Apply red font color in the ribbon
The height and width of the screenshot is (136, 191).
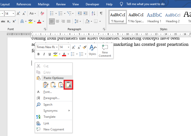click(39, 21)
